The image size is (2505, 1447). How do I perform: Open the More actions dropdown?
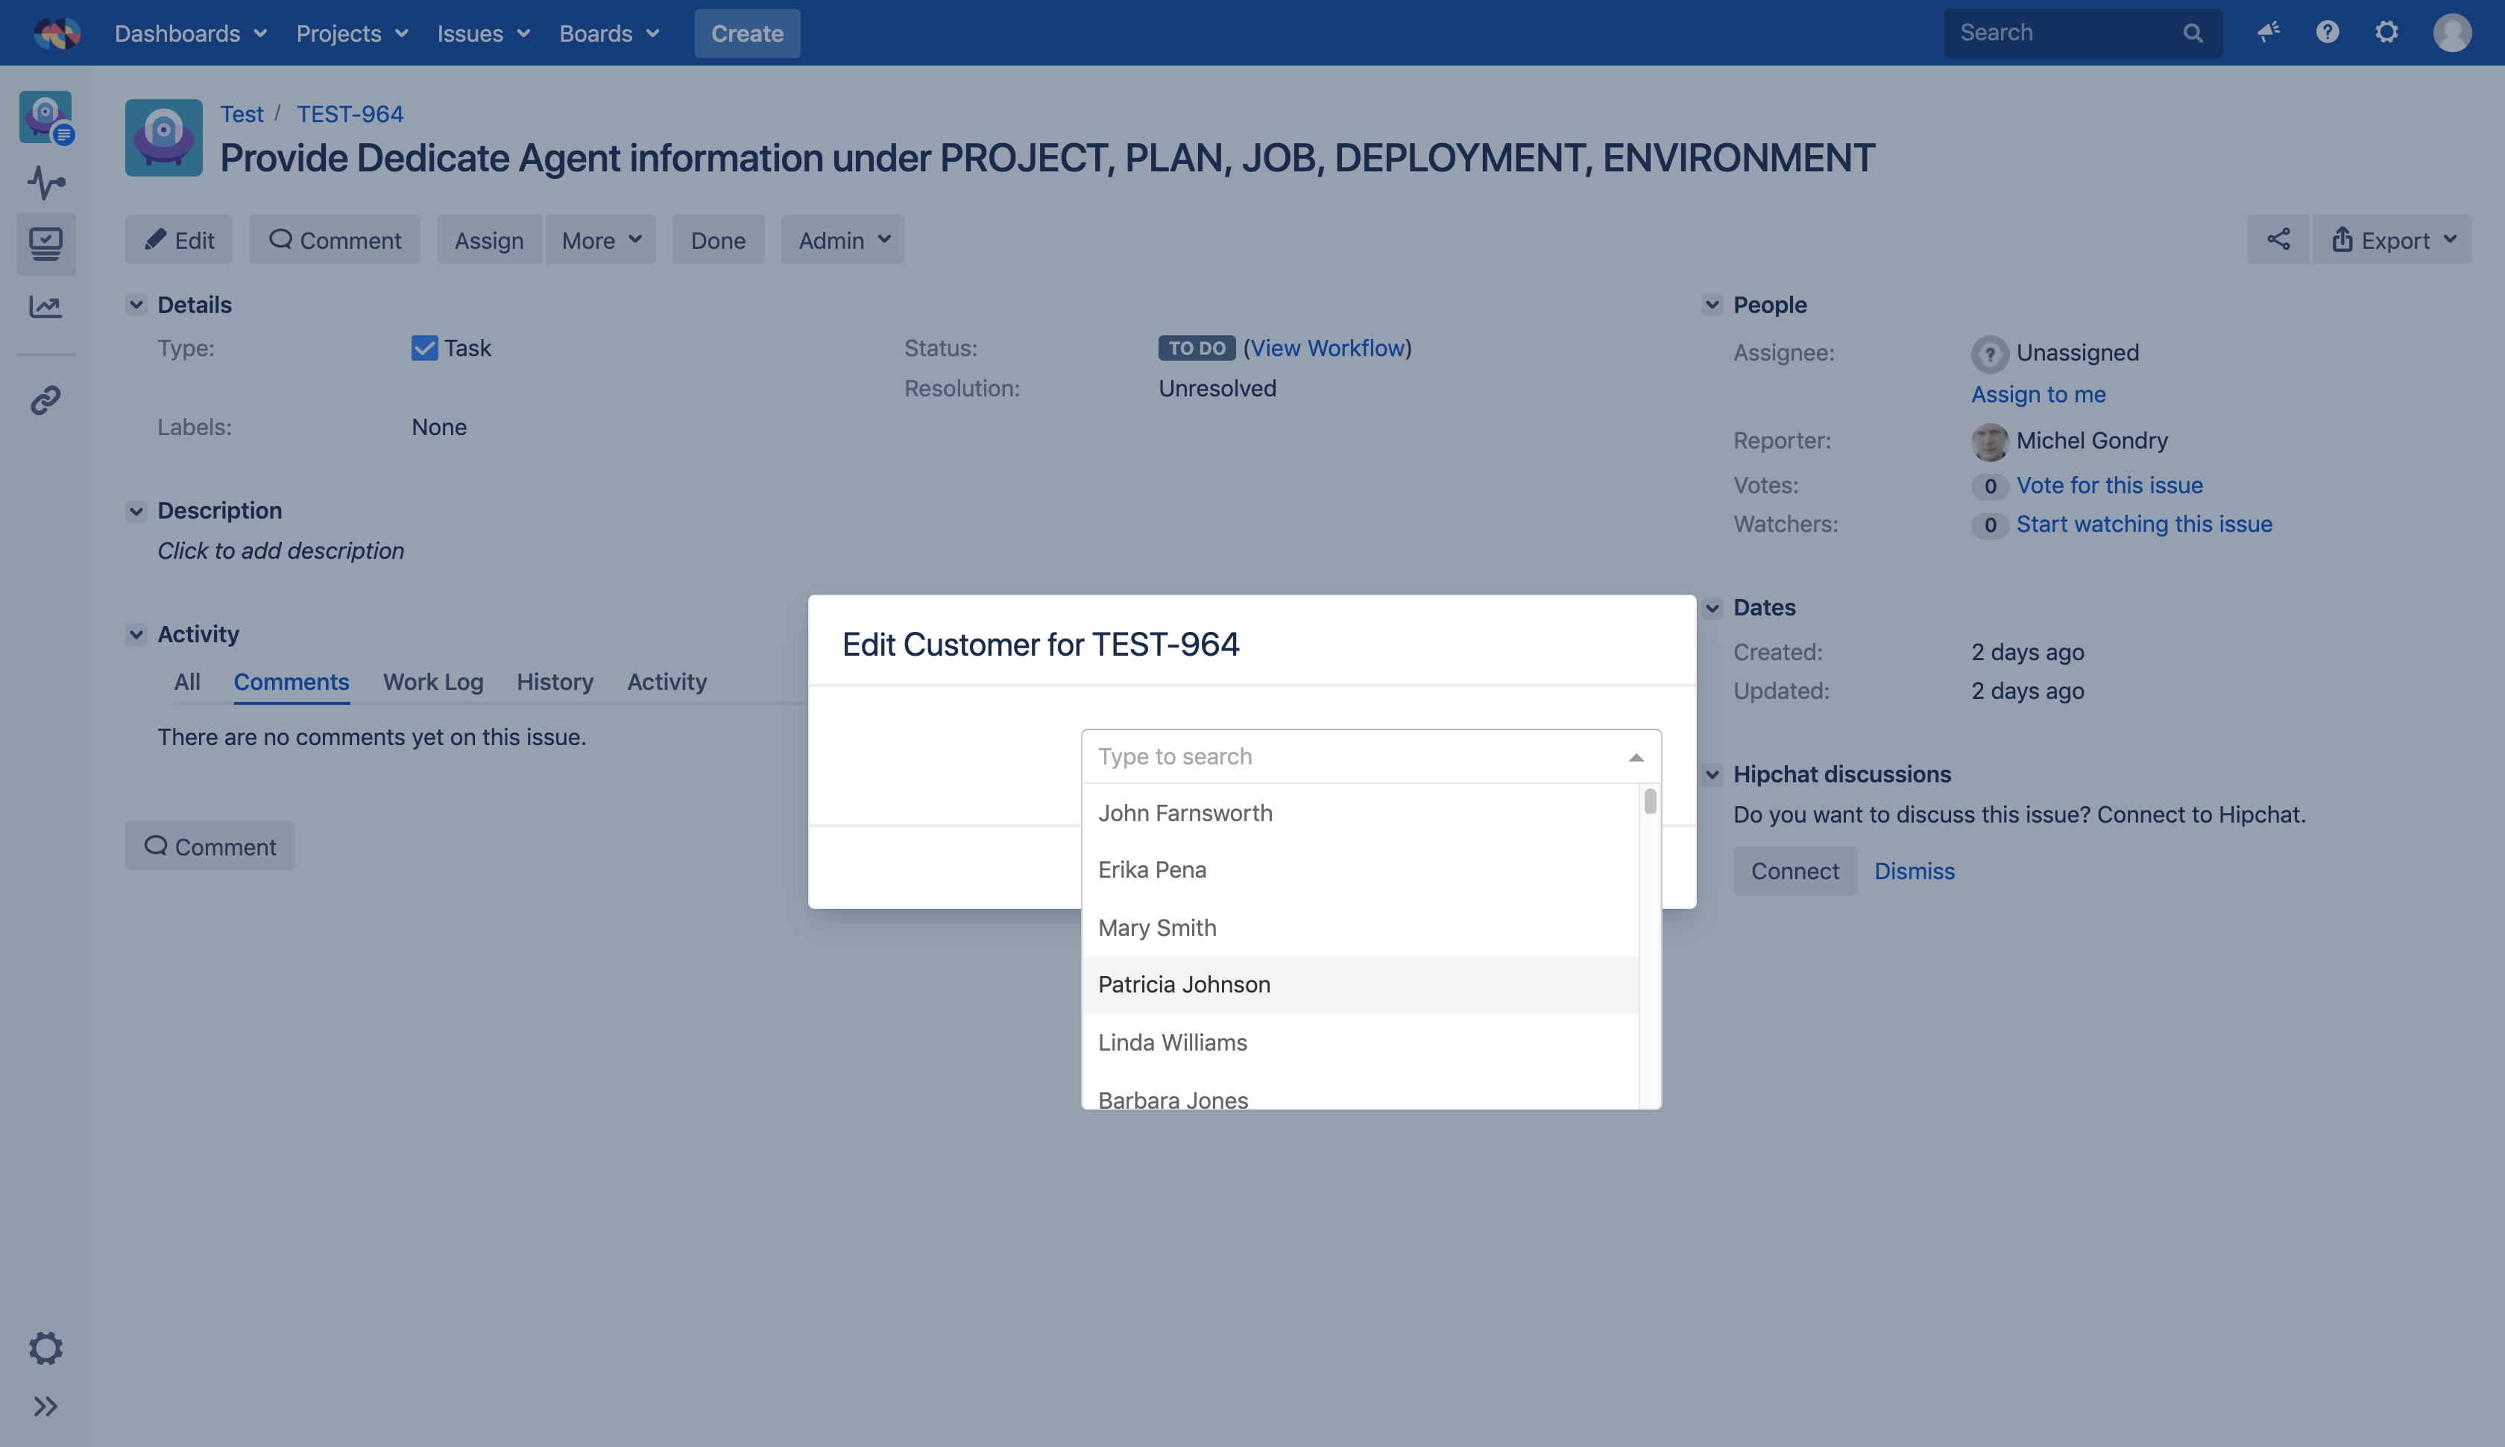600,239
